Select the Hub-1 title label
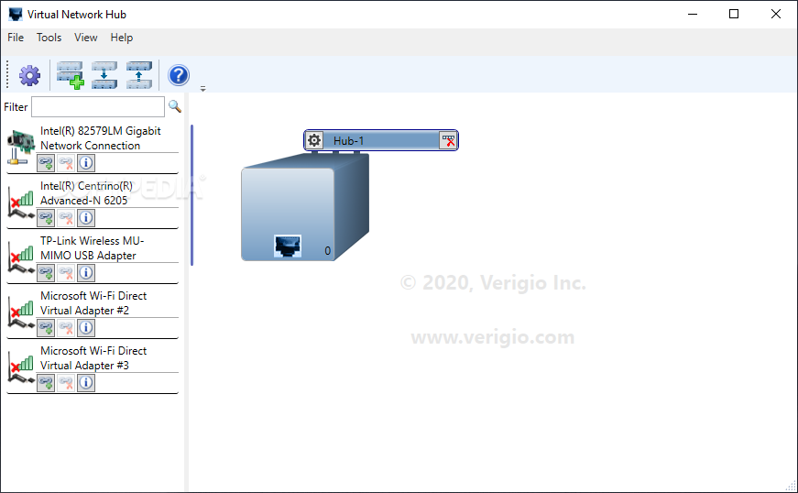 coord(349,141)
